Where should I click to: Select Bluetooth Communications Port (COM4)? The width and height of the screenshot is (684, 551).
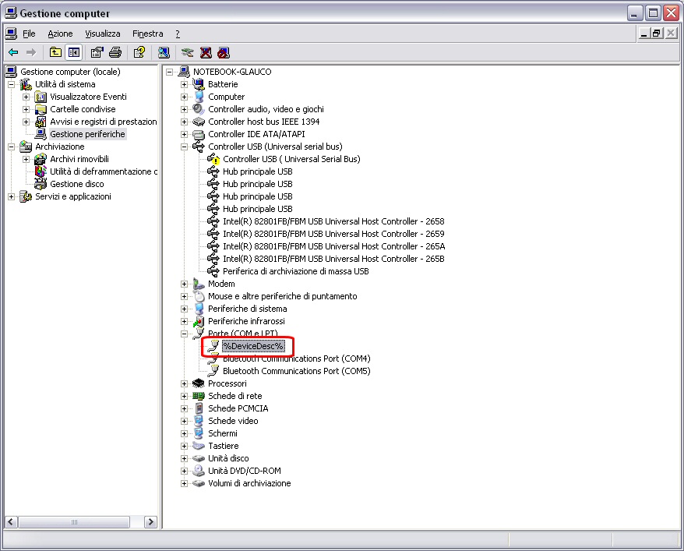tap(297, 359)
